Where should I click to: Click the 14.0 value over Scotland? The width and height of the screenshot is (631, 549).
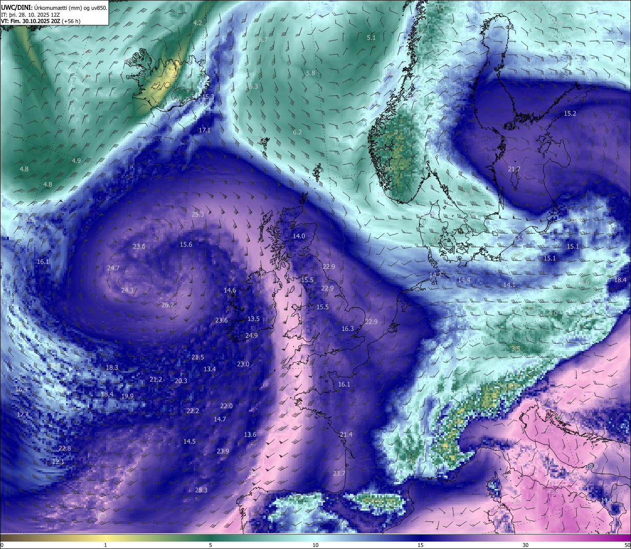click(x=299, y=236)
